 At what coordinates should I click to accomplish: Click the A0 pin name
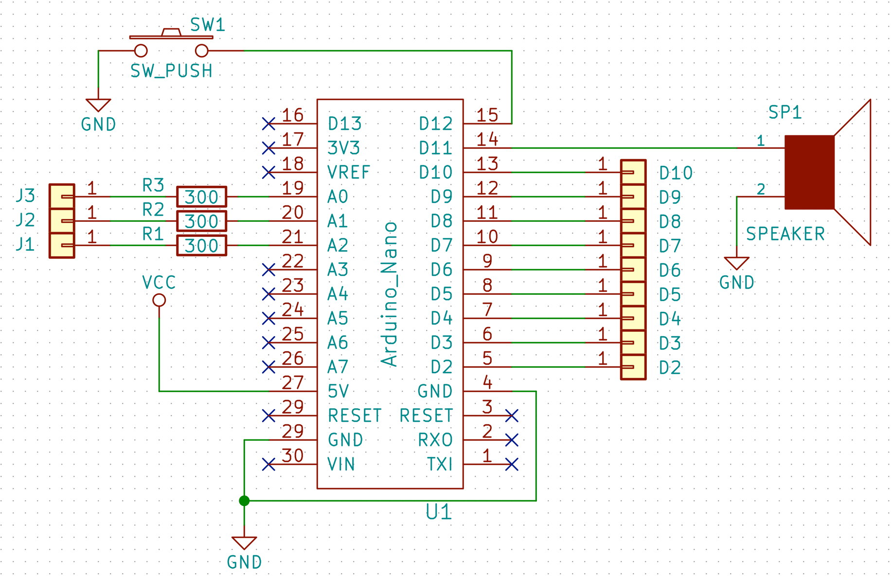338,197
